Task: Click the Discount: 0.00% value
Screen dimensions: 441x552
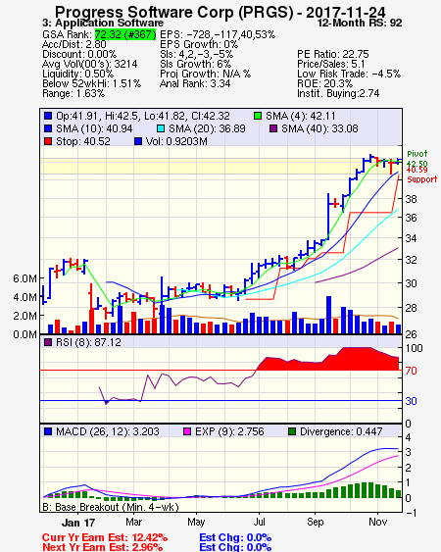Action: pos(79,54)
